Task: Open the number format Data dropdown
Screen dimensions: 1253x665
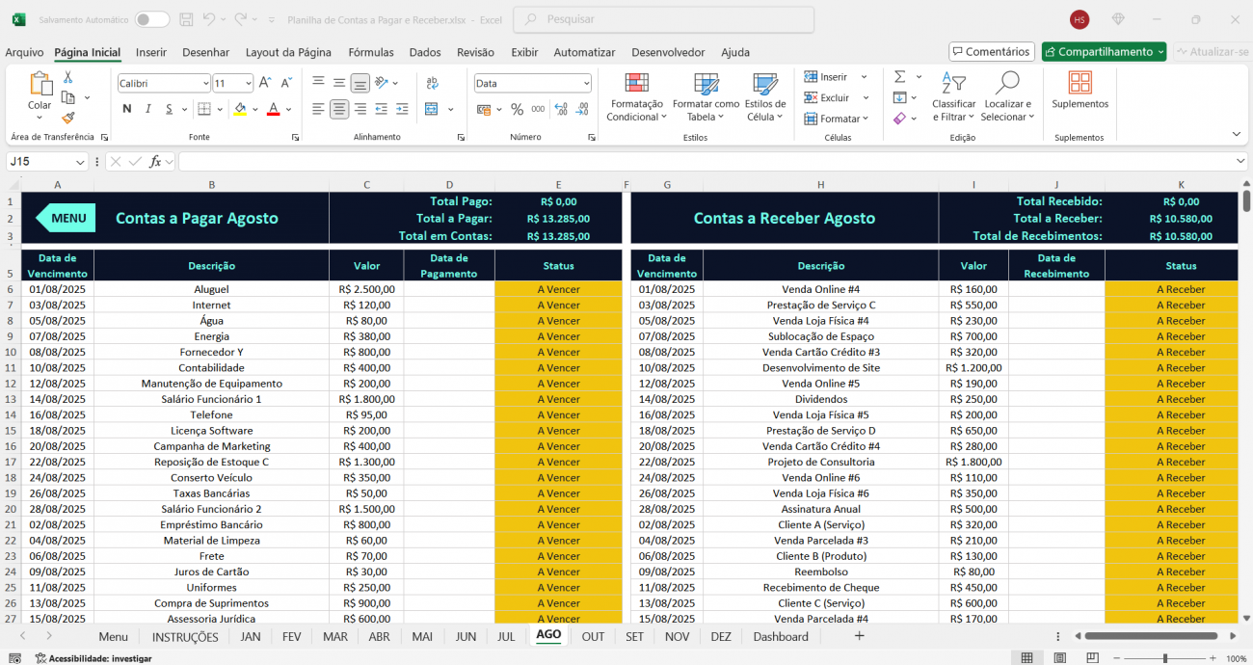Action: [586, 84]
